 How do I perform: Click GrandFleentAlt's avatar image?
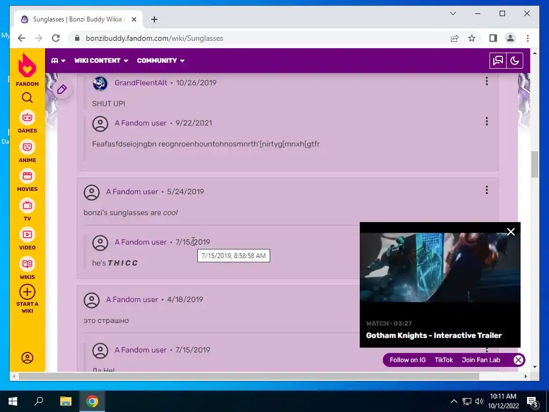tap(100, 83)
